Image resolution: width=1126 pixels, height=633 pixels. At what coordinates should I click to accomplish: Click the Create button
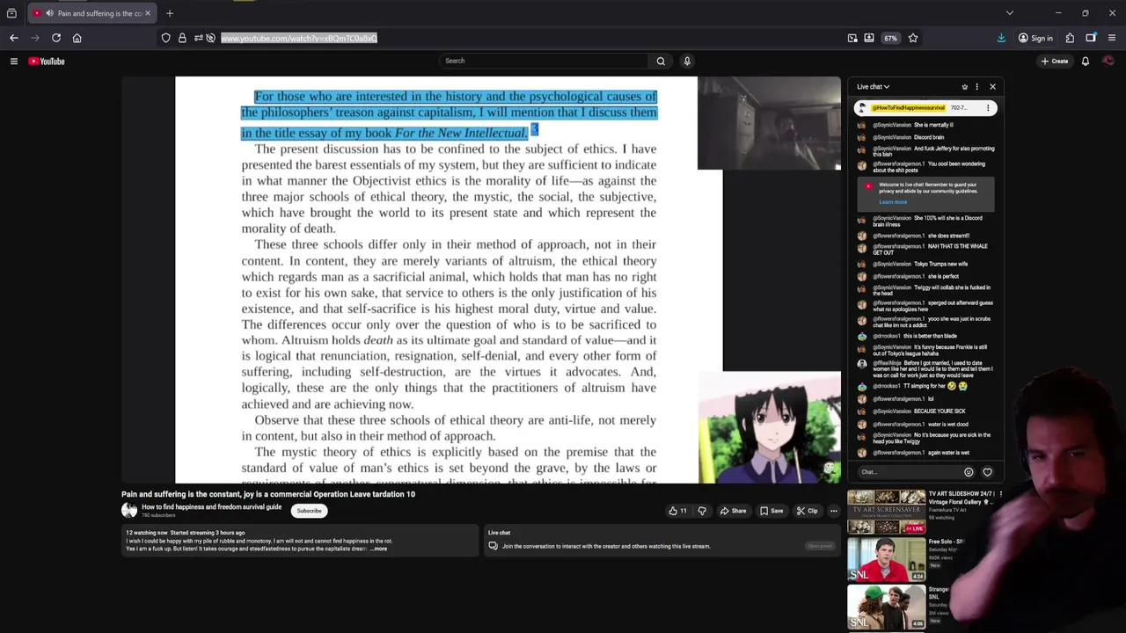(1054, 61)
